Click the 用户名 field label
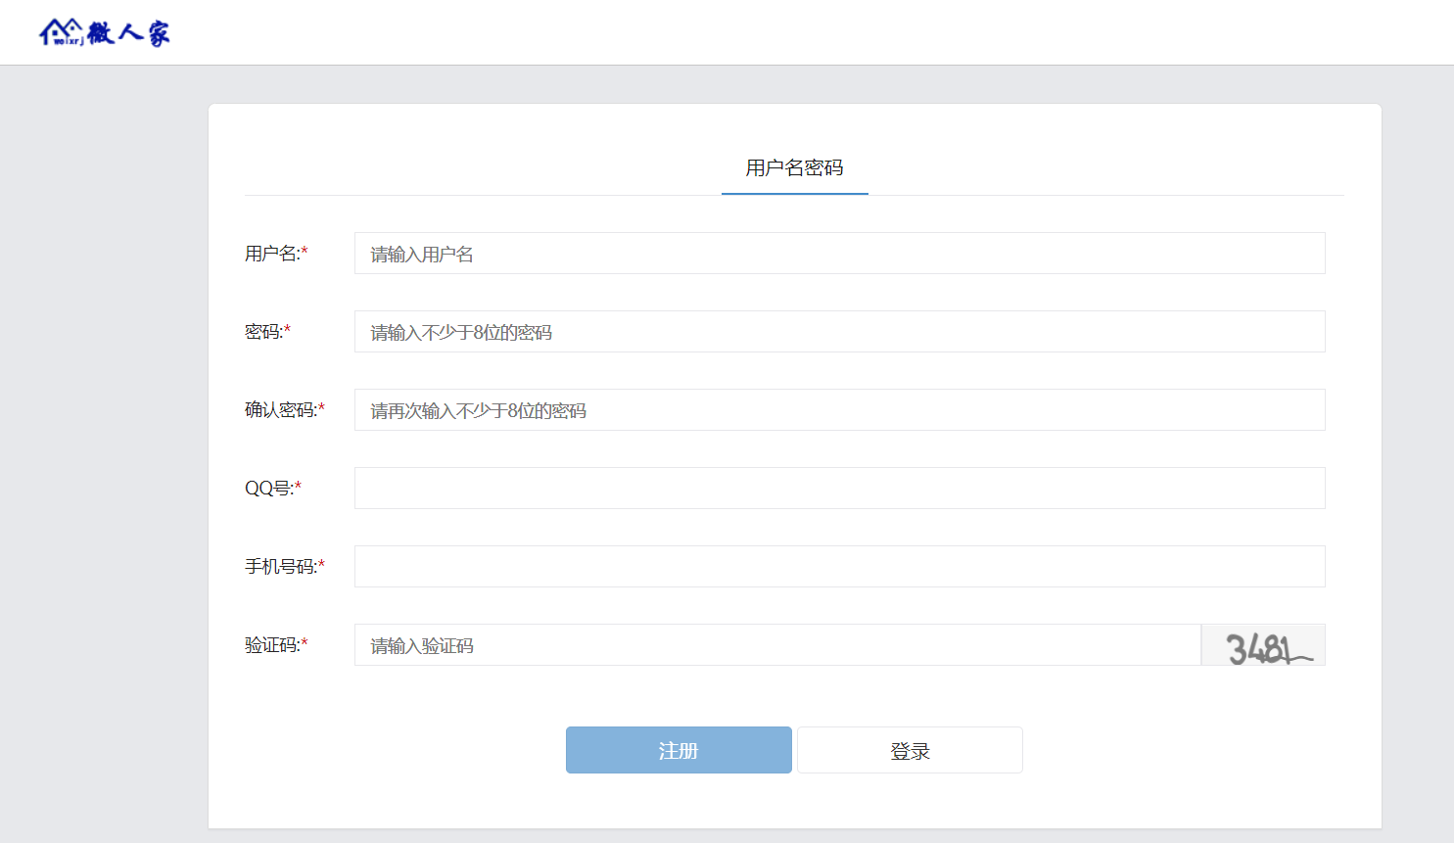The image size is (1454, 843). click(x=271, y=254)
